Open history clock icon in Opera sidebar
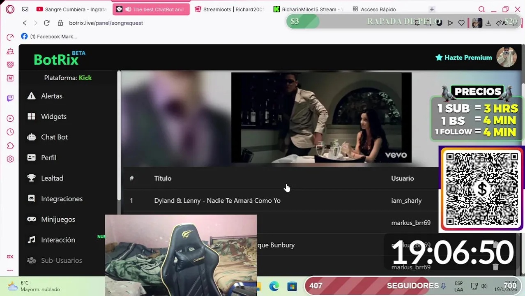 10,132
